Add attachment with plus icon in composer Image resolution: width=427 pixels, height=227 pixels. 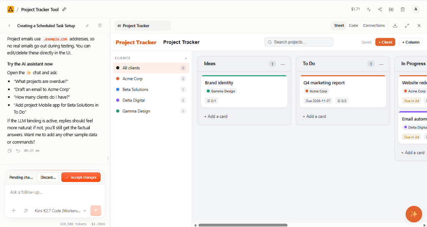pyautogui.click(x=13, y=211)
